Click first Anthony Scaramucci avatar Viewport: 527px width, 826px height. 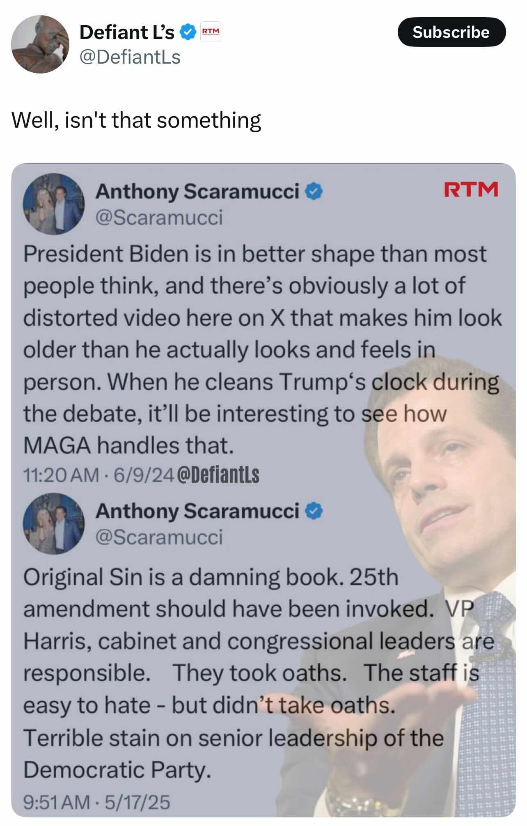click(x=54, y=204)
